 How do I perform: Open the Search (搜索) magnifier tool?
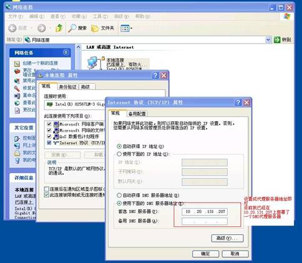[x=72, y=28]
